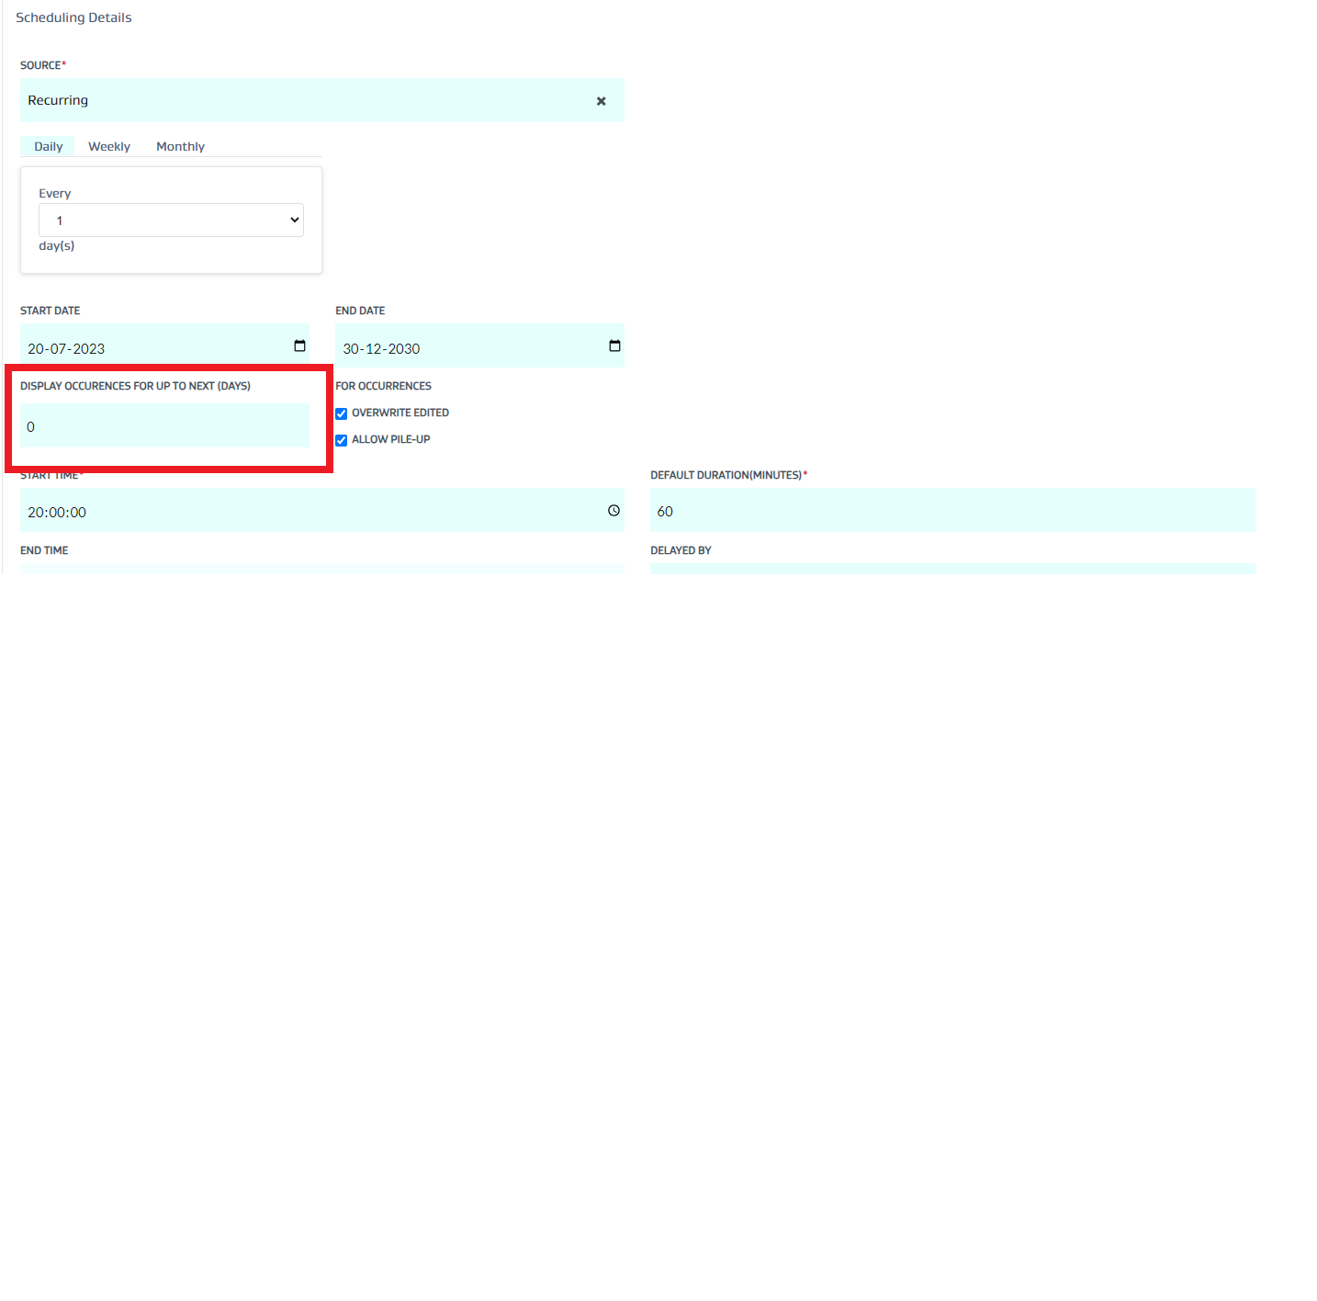Open the start date calendar picker
Screen dimensions: 1317x1301
pos(299,346)
